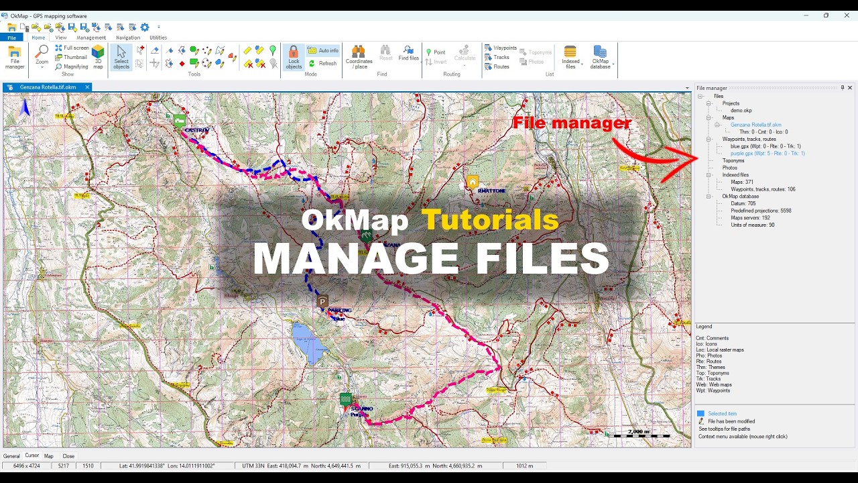This screenshot has width=858, height=483.
Task: Toggle Lock objects mode
Action: (294, 58)
